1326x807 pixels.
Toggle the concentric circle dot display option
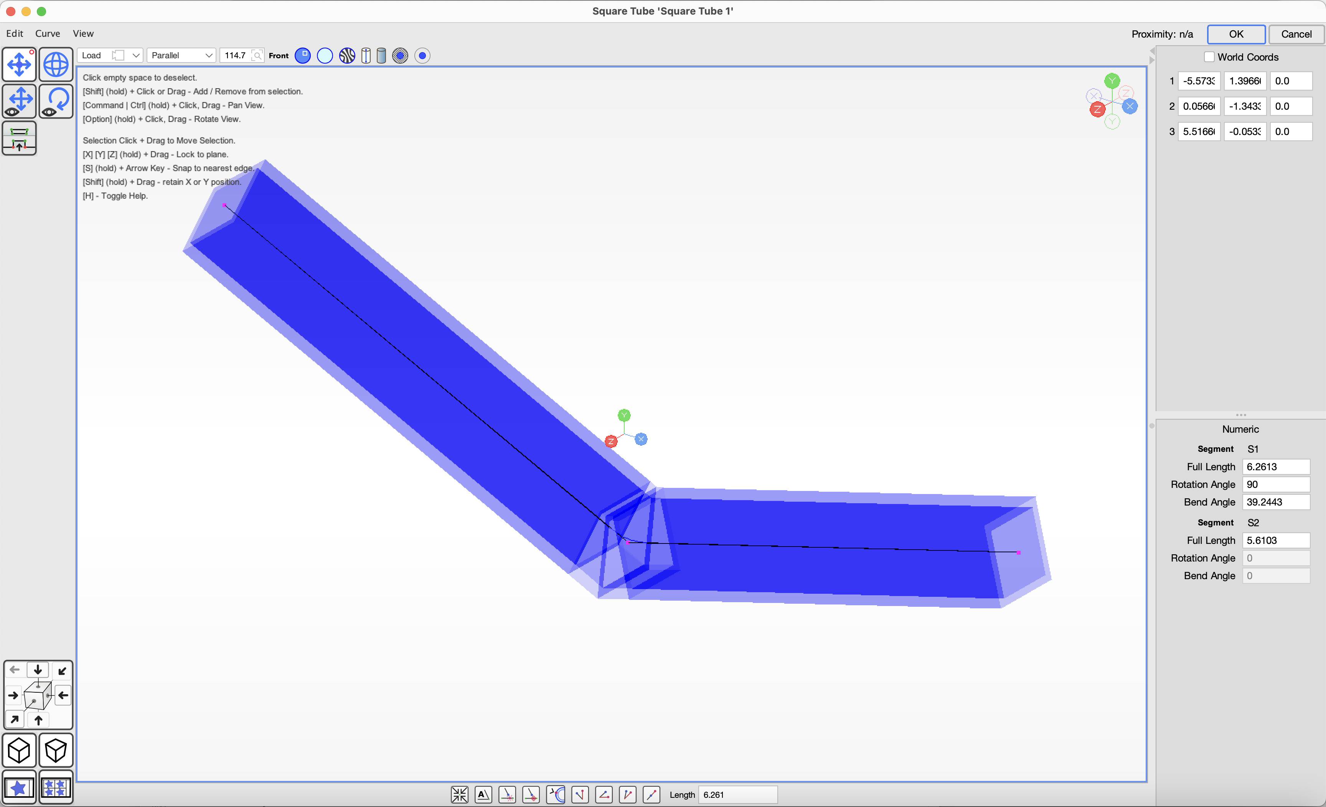(x=422, y=55)
